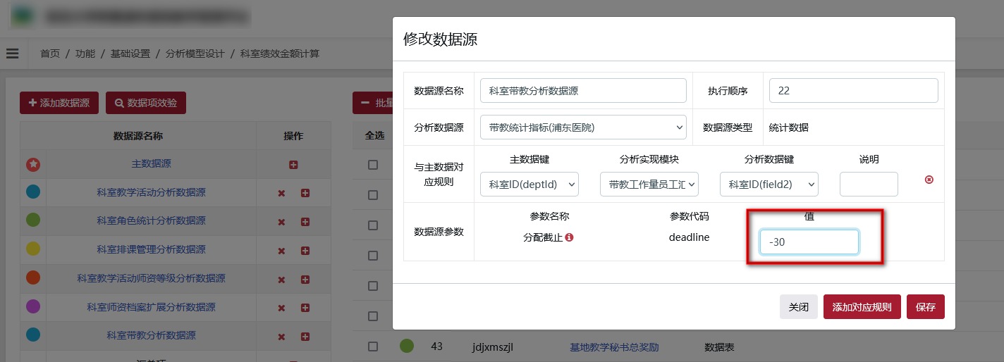Focus the 数据源名称 input field
This screenshot has height=362, width=1004.
click(583, 90)
